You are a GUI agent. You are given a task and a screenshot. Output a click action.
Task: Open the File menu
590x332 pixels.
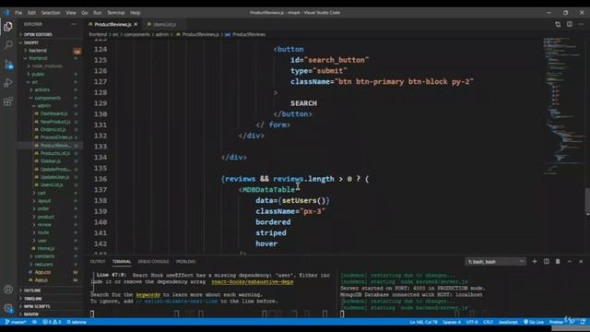click(x=18, y=12)
